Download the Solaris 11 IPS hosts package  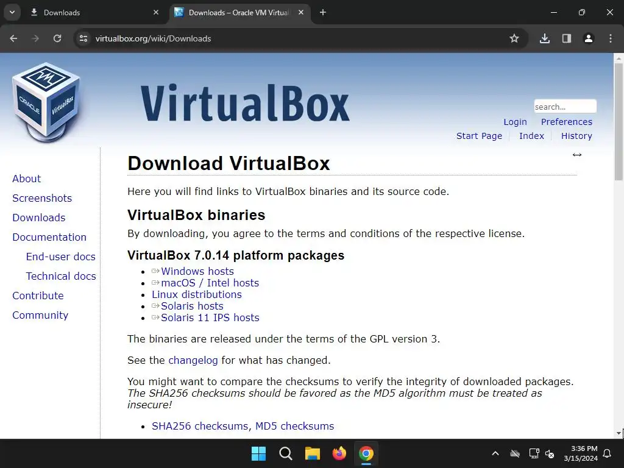click(210, 317)
